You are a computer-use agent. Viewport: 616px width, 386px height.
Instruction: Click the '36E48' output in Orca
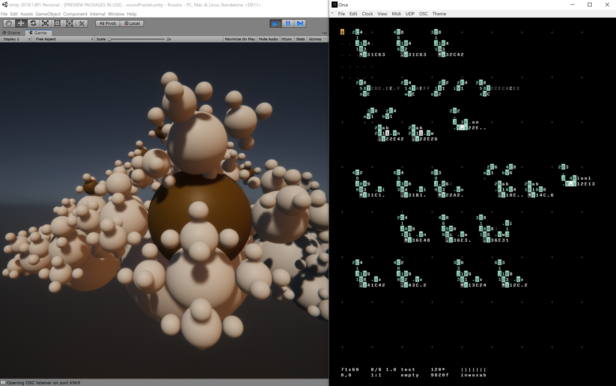coord(421,240)
